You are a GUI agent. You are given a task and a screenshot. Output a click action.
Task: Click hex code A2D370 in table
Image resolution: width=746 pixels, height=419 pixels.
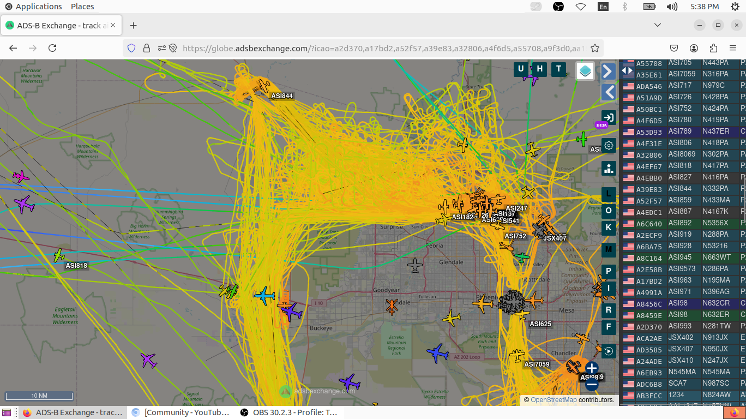tap(649, 327)
